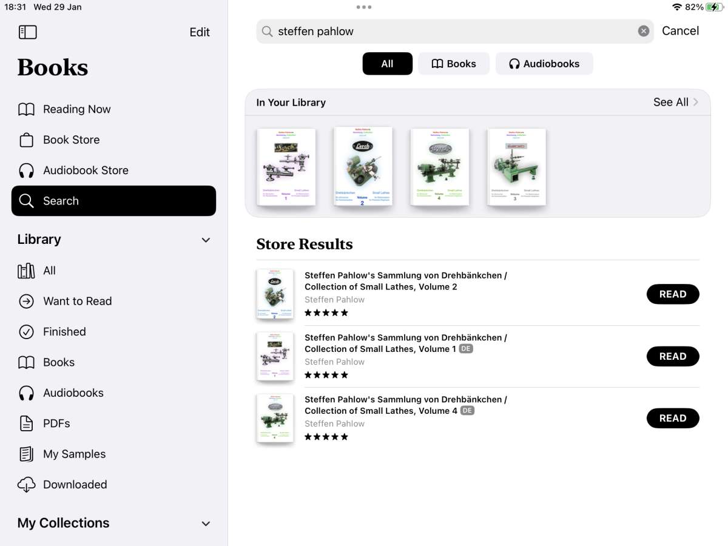Filter results by Audiobooks tab

pyautogui.click(x=544, y=64)
